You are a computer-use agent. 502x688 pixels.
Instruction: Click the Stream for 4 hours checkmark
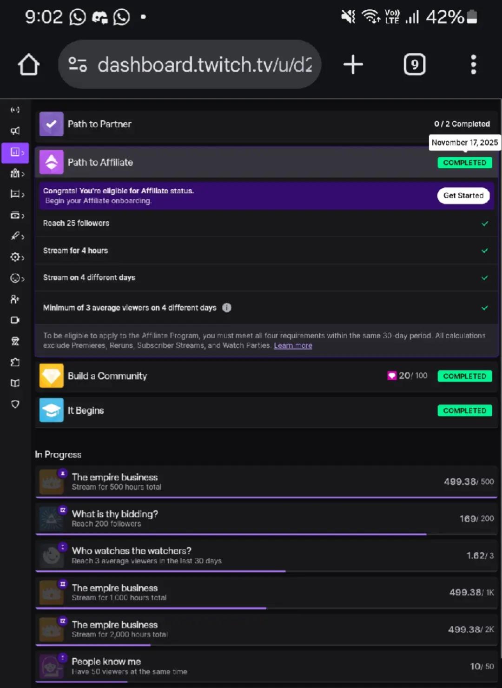[x=485, y=251]
